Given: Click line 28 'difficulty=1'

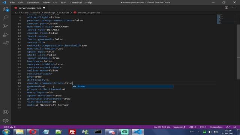Looking at the screenshot, I should 38,80.
